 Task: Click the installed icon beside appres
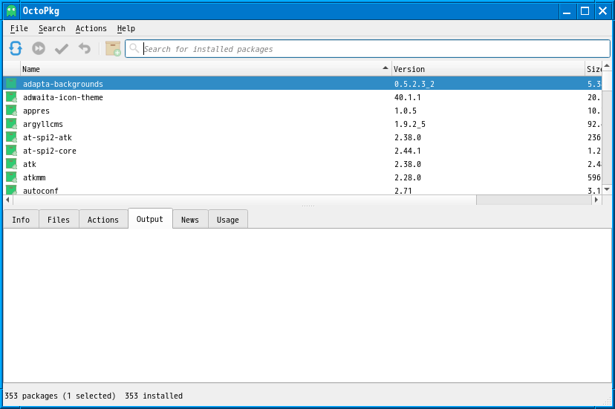click(x=11, y=110)
